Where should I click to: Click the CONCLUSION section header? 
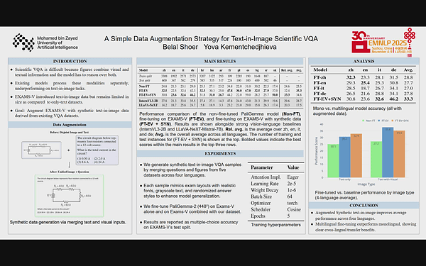click(364, 205)
